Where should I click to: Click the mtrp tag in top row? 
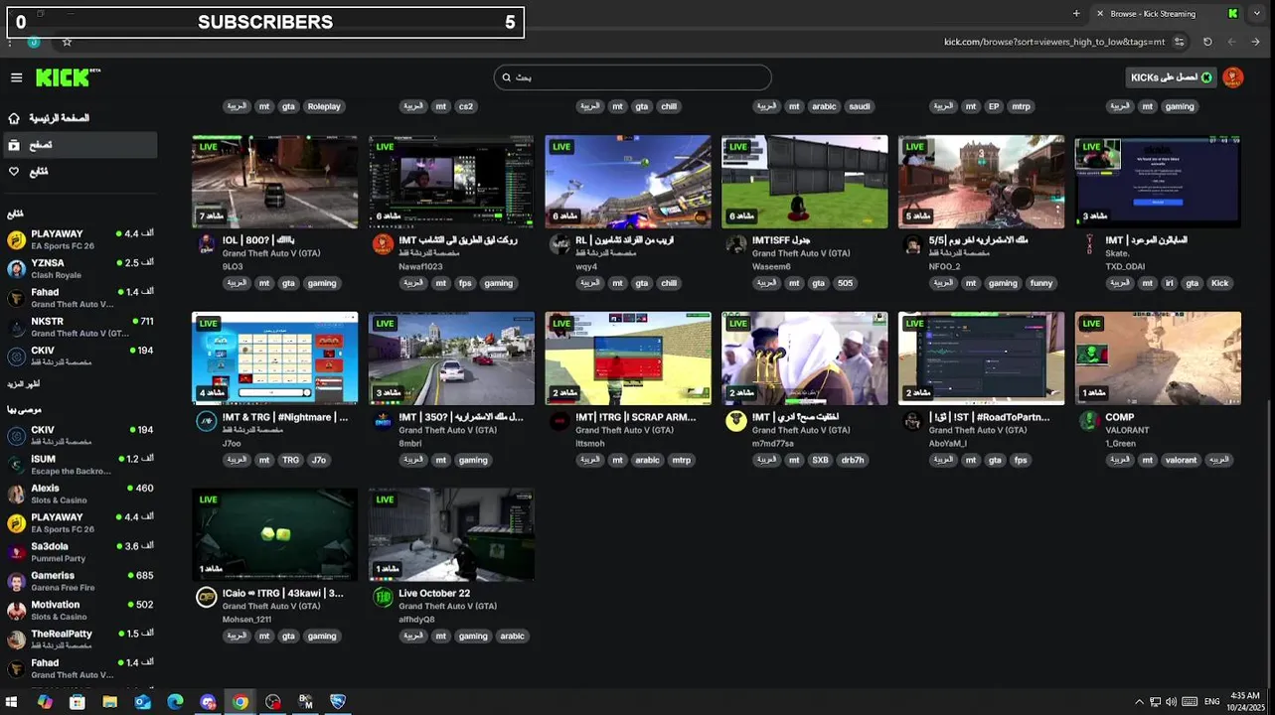tap(1021, 106)
